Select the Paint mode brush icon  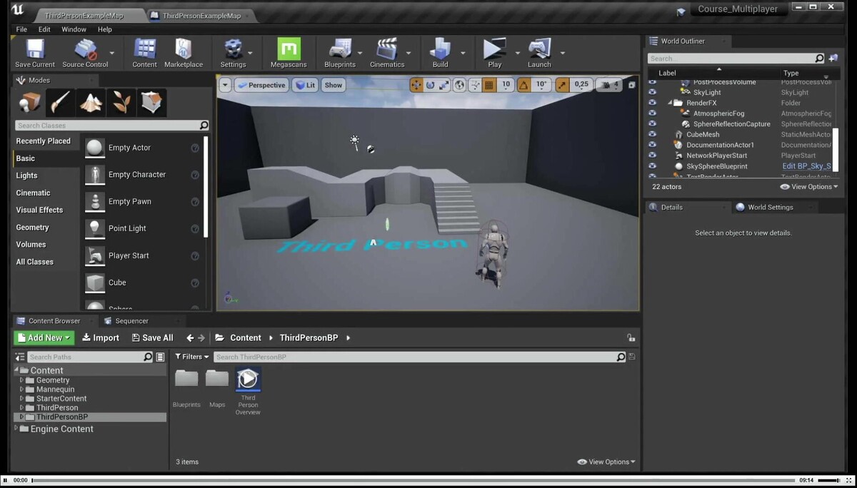click(61, 103)
